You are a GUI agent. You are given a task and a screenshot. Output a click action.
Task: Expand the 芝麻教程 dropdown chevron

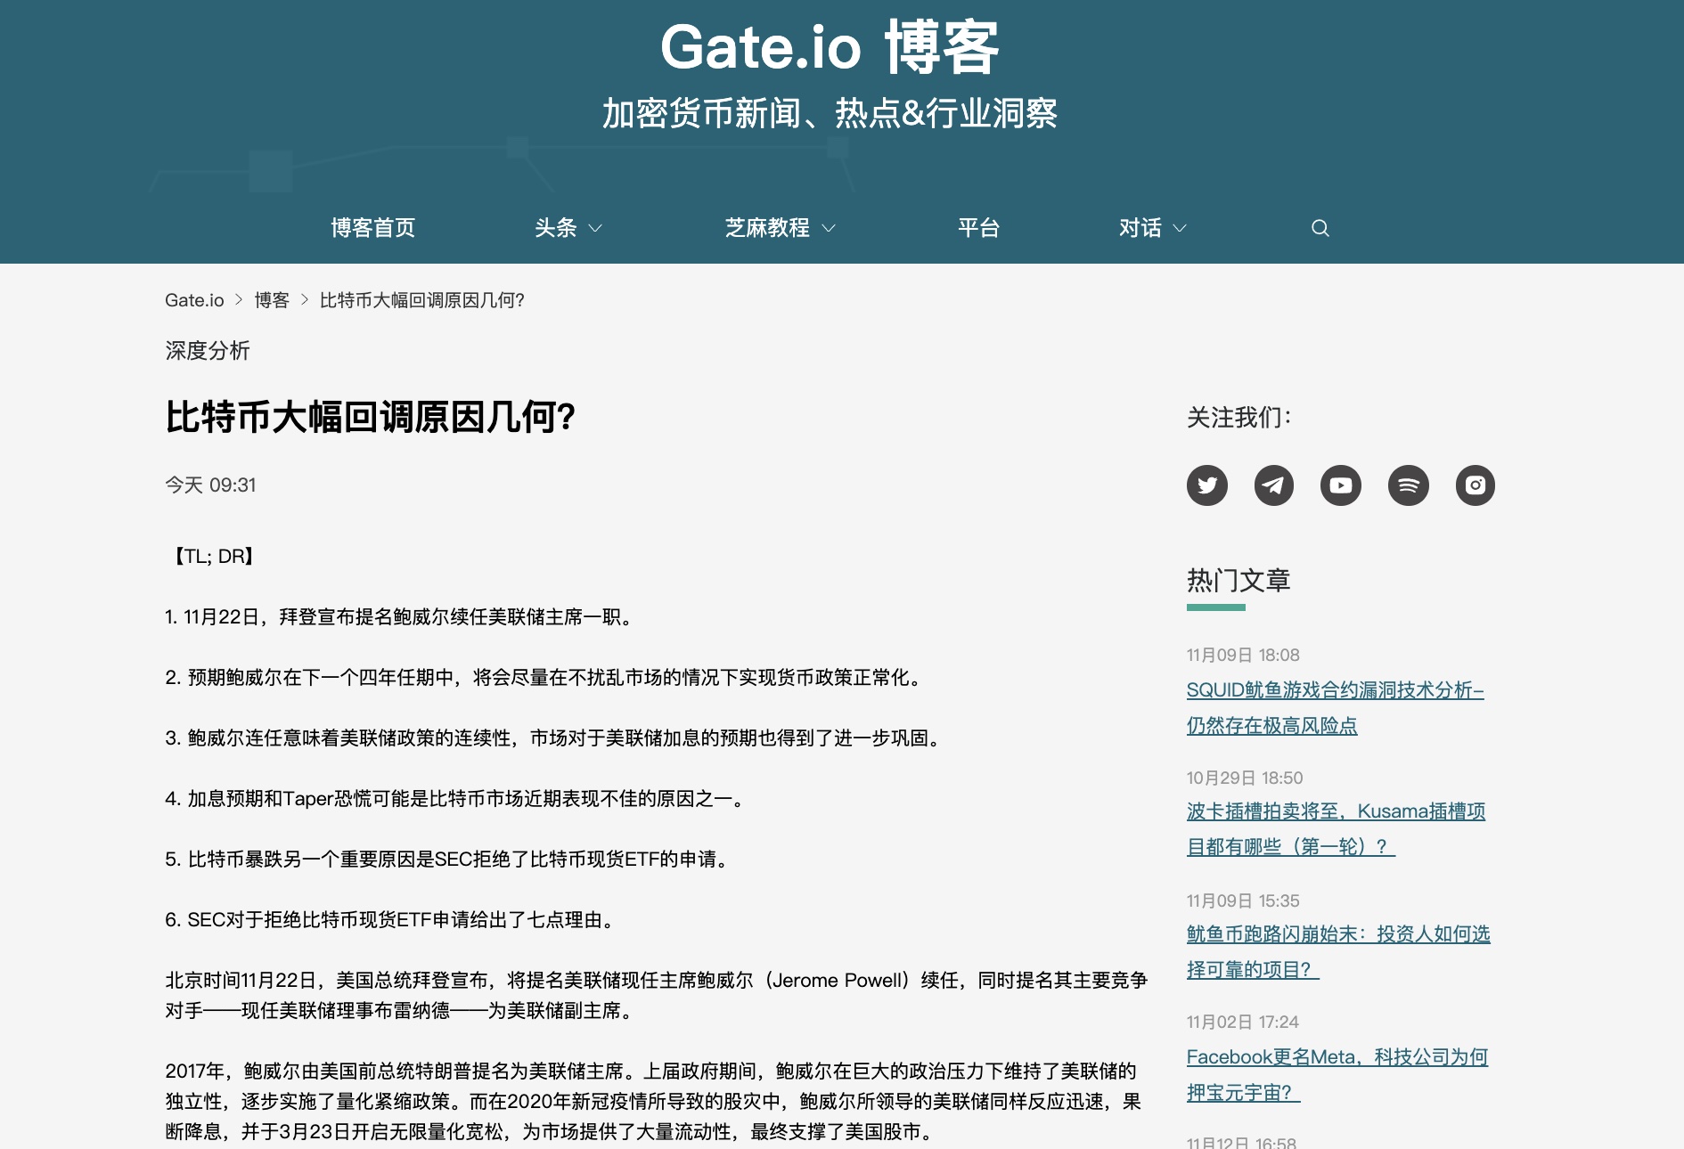[828, 228]
